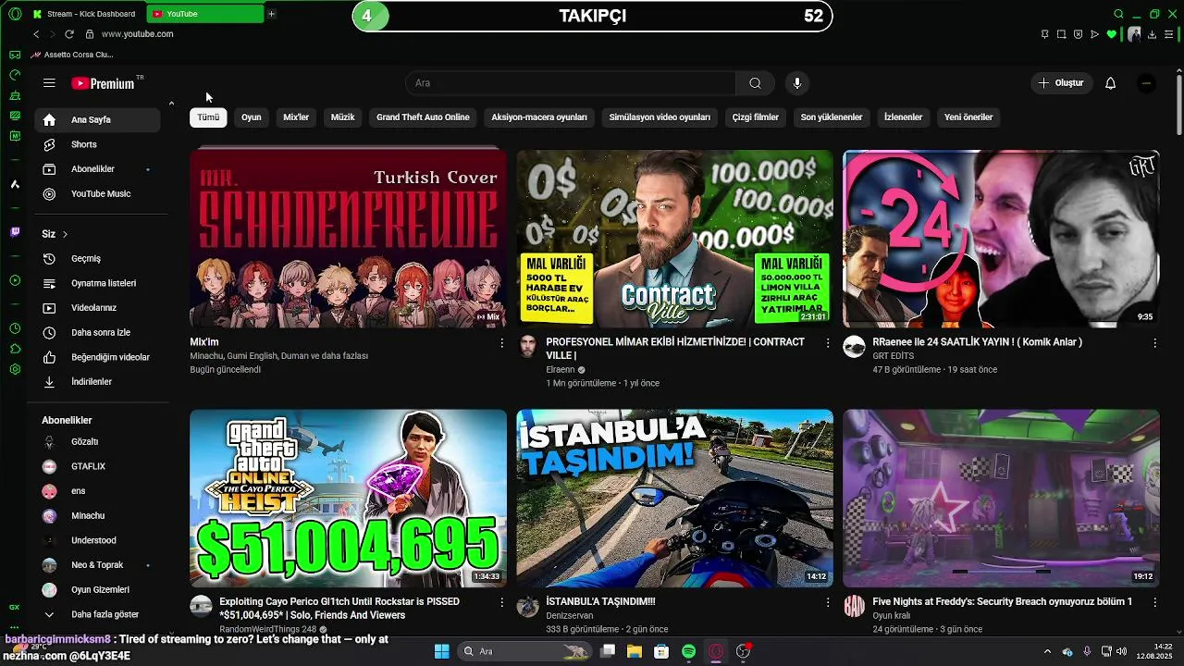Click the YouTube Premium logo
Viewport: 1184px width, 666px height.
click(103, 83)
